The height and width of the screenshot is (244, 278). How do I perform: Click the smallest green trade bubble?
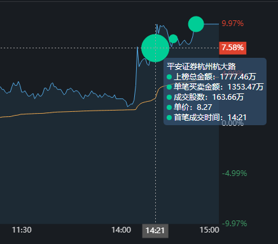click(173, 39)
